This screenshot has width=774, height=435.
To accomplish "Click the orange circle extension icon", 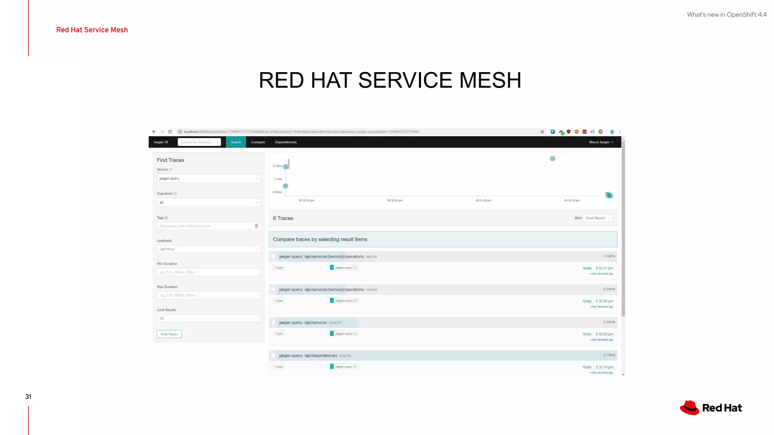I will click(576, 131).
